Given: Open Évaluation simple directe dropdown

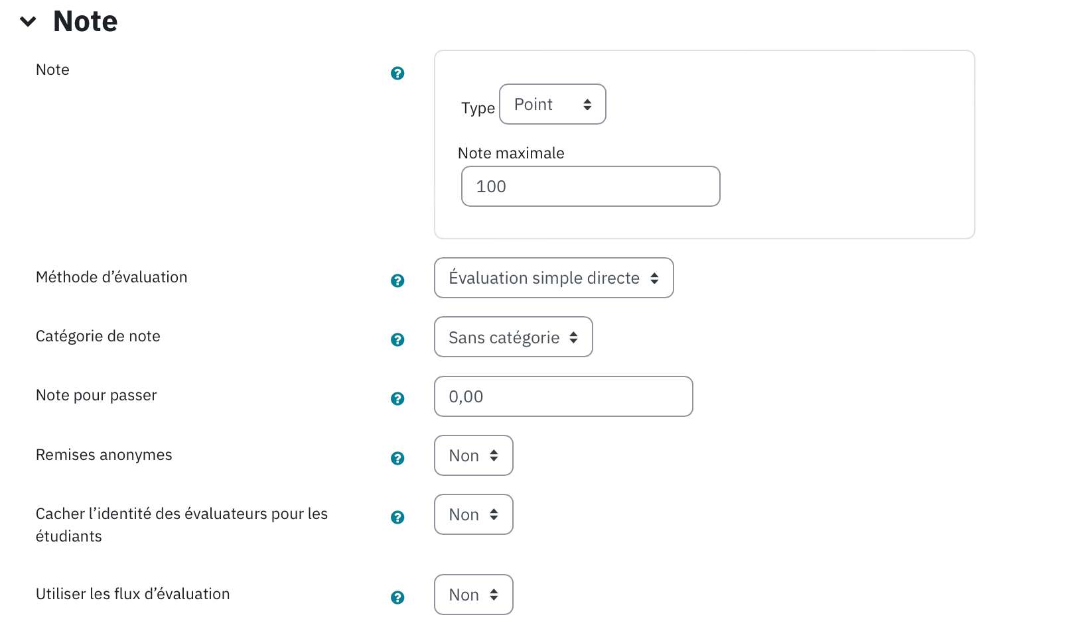Looking at the screenshot, I should (x=554, y=278).
